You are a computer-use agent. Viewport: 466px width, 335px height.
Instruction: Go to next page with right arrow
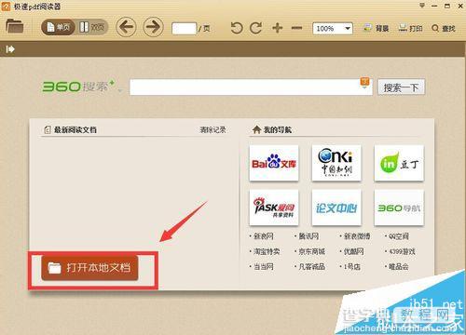click(153, 27)
